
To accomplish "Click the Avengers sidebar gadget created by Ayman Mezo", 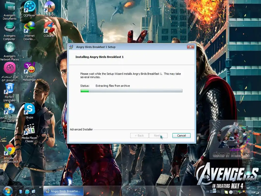I will pyautogui.click(x=231, y=140).
